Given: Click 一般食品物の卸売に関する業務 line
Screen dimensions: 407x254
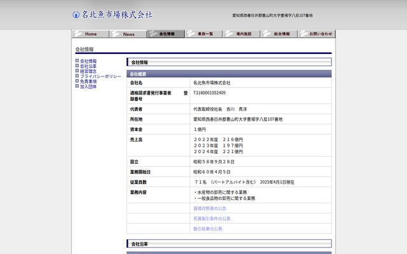Looking at the screenshot, I should (224, 198).
